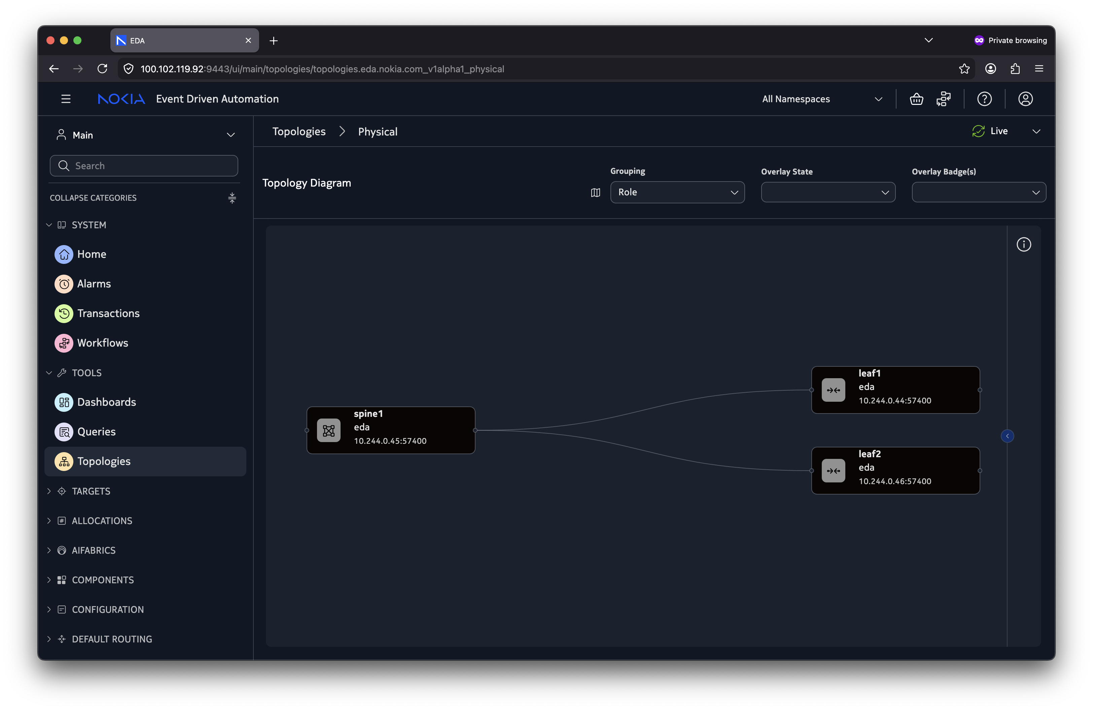Open Workflows page

103,343
